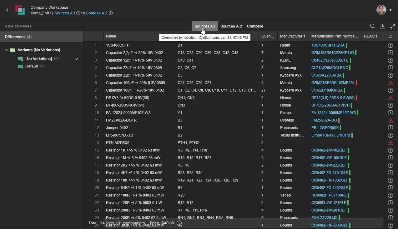Viewport: 398px width, 229px height.
Task: Click the download BOM icon
Action: 382,26
